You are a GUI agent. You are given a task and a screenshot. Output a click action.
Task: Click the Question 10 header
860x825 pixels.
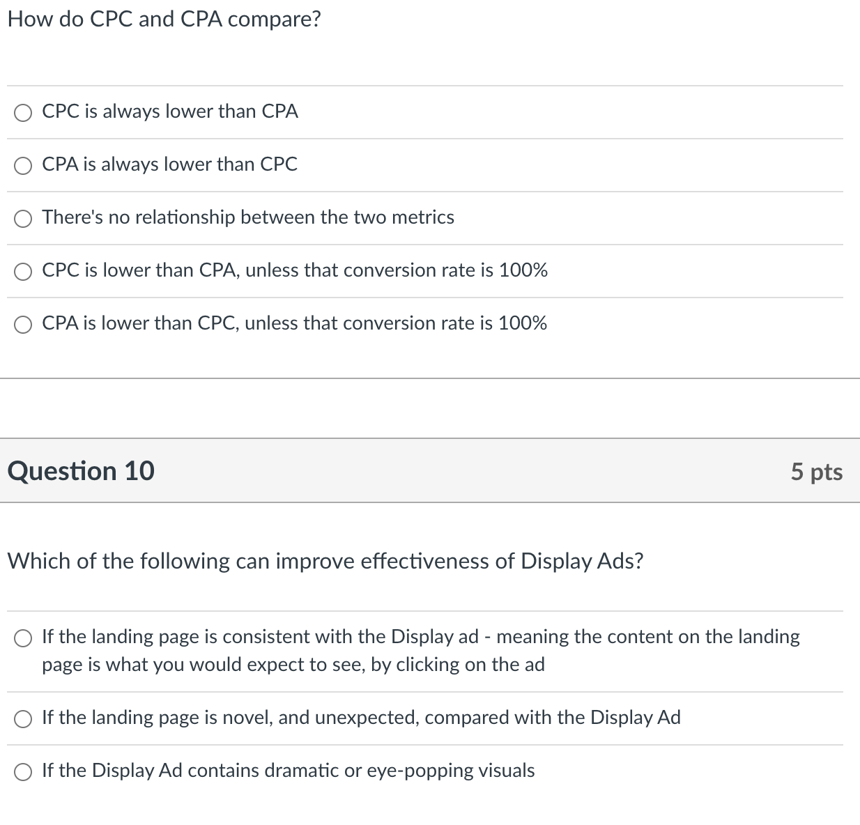point(81,471)
